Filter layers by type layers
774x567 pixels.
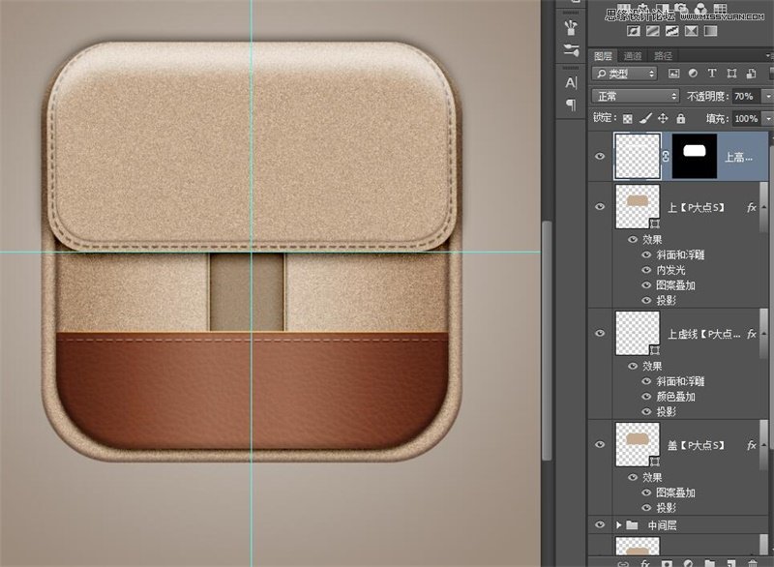click(x=712, y=74)
